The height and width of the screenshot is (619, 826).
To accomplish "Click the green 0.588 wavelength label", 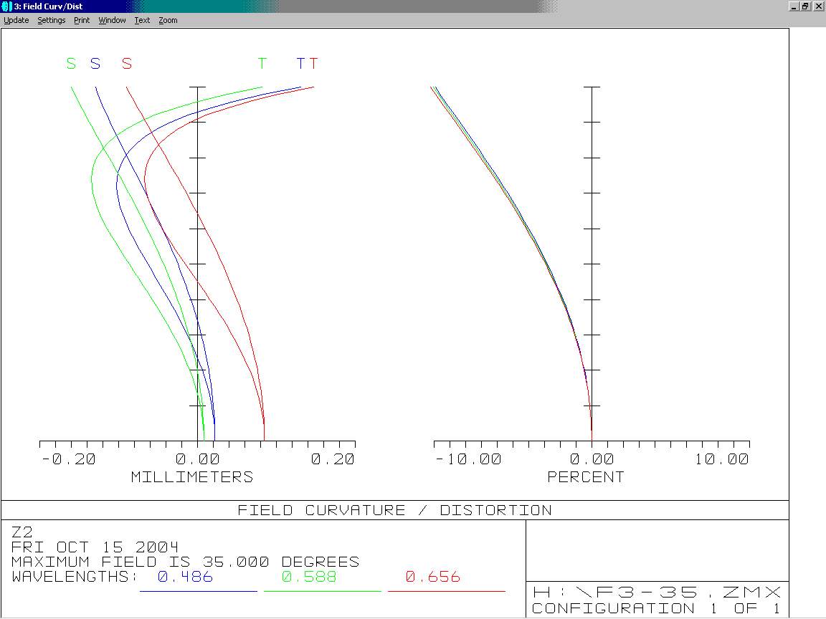I will (309, 577).
